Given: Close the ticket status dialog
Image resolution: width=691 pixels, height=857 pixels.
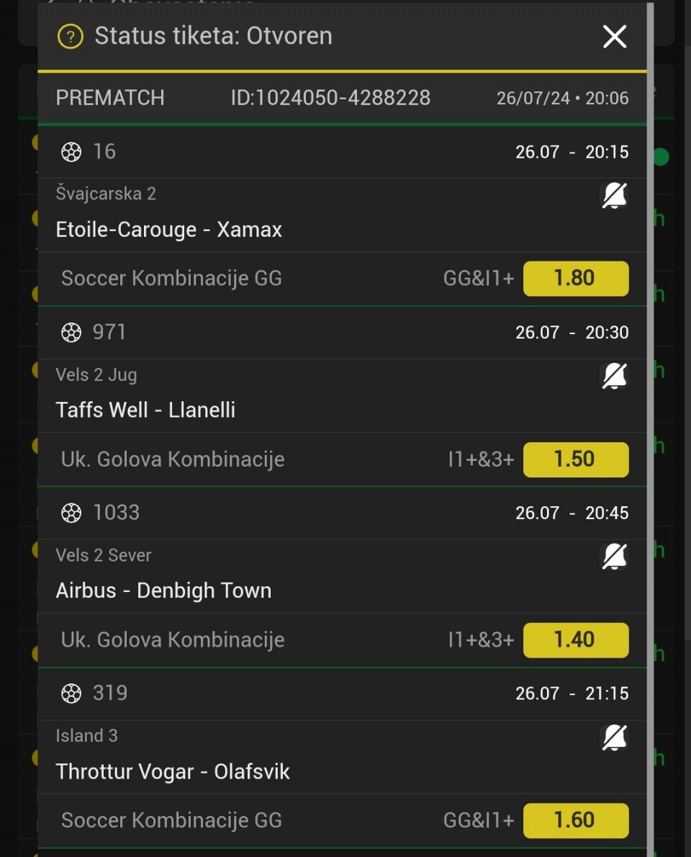Looking at the screenshot, I should click(x=615, y=37).
